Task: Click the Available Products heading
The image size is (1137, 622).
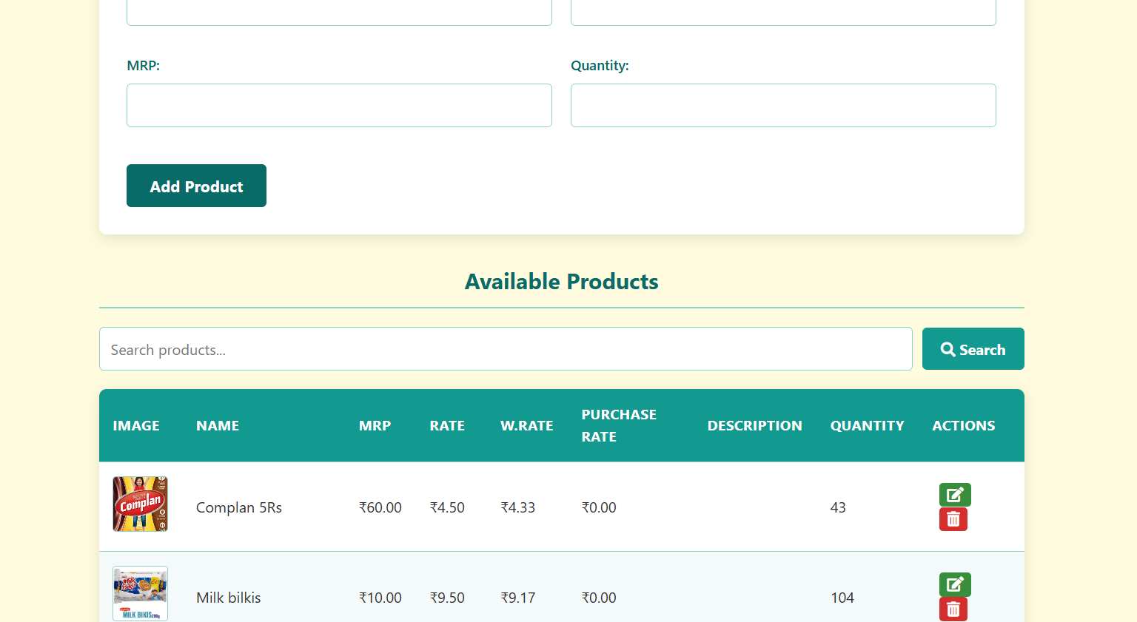Action: coord(561,282)
